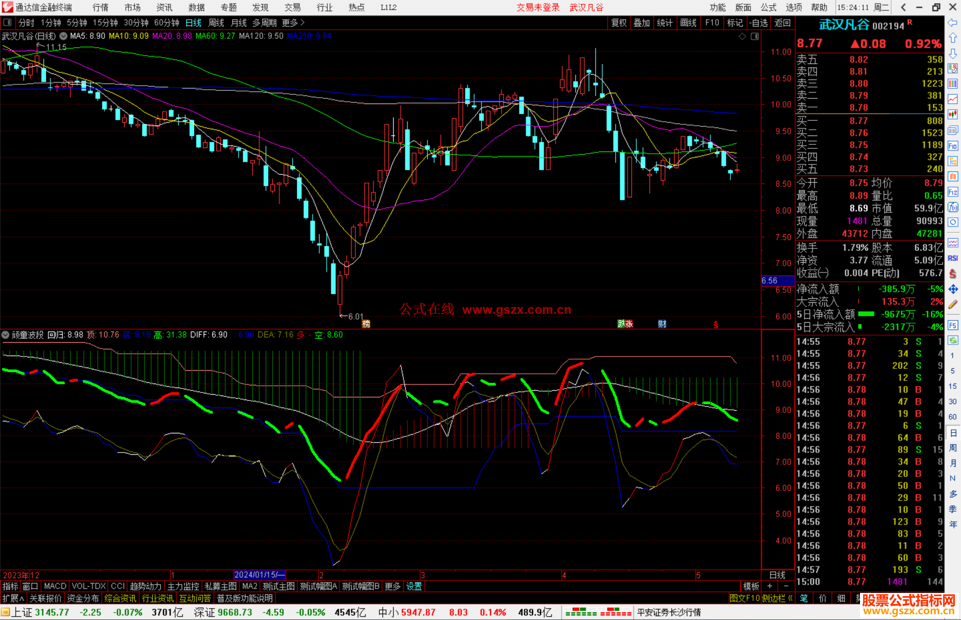The width and height of the screenshot is (961, 620).
Task: Toggle the round button next to 顽童波段
Action: point(6,335)
